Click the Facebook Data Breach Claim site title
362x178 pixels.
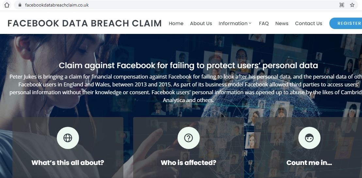pos(85,23)
